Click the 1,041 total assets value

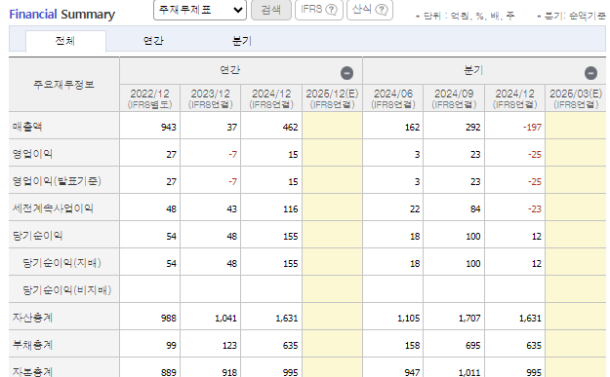pyautogui.click(x=225, y=319)
